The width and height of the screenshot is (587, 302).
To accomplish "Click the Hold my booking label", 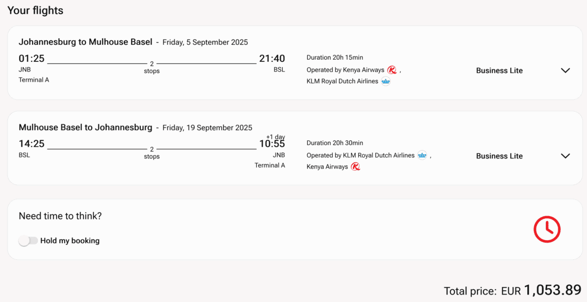I will point(70,241).
